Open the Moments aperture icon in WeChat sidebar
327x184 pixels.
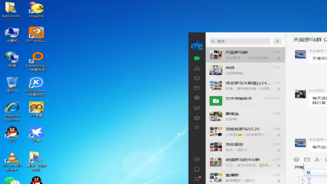[197, 98]
